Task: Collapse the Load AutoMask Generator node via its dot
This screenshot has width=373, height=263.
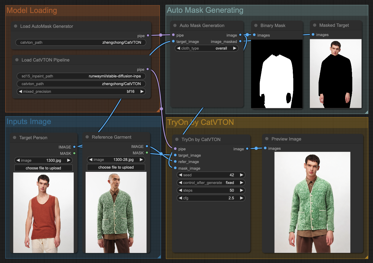Action: [x=16, y=26]
